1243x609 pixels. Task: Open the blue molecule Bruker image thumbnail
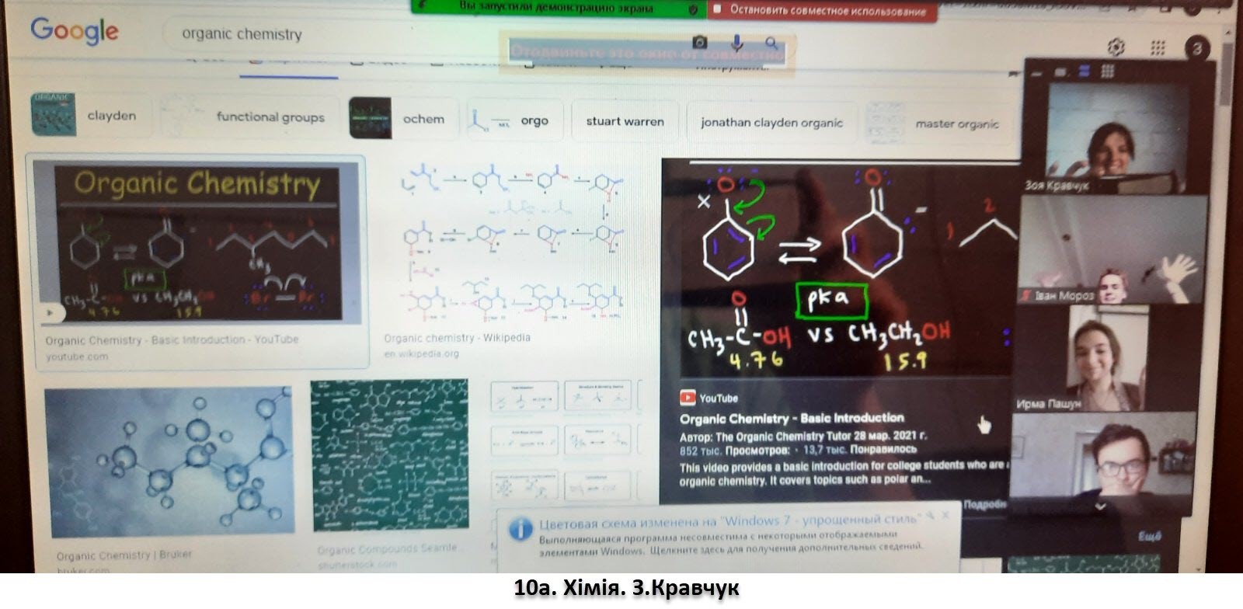(x=169, y=461)
